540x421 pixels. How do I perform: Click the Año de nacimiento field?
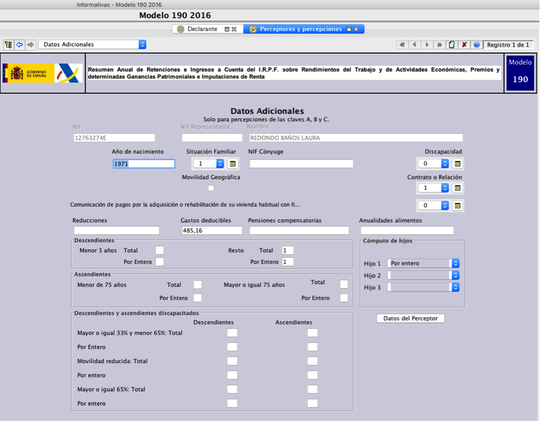[144, 164]
